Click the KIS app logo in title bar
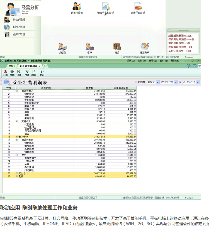This screenshot has width=209, height=226. [2, 61]
